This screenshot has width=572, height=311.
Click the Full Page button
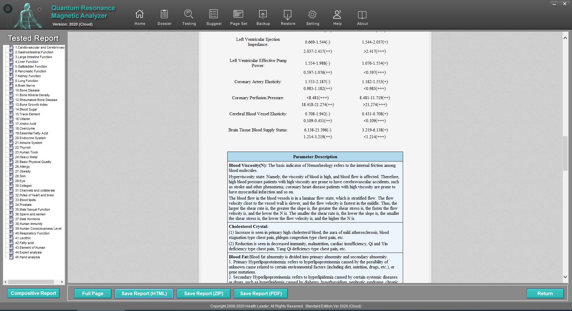click(93, 293)
